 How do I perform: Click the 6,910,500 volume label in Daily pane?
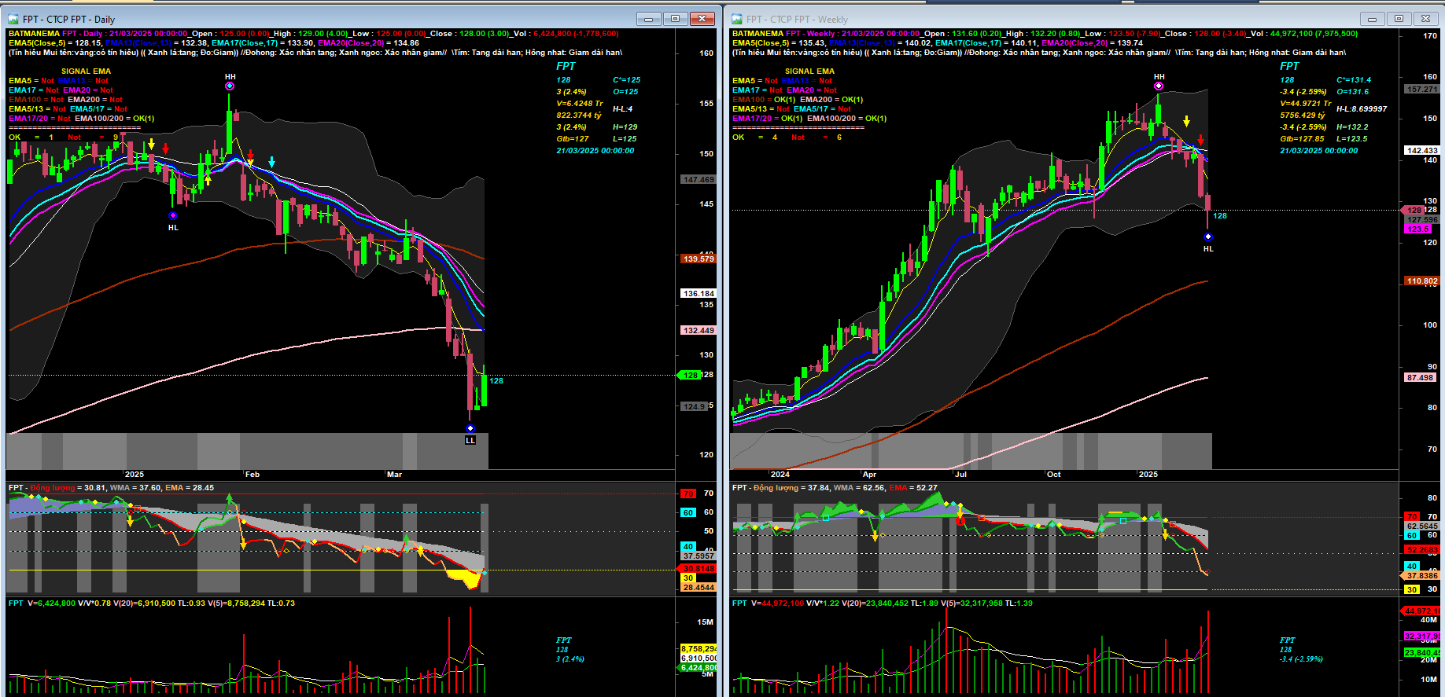click(x=699, y=658)
